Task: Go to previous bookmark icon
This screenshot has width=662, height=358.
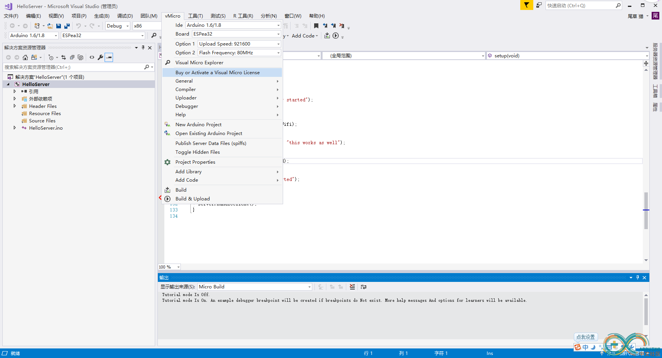Action: [x=325, y=26]
